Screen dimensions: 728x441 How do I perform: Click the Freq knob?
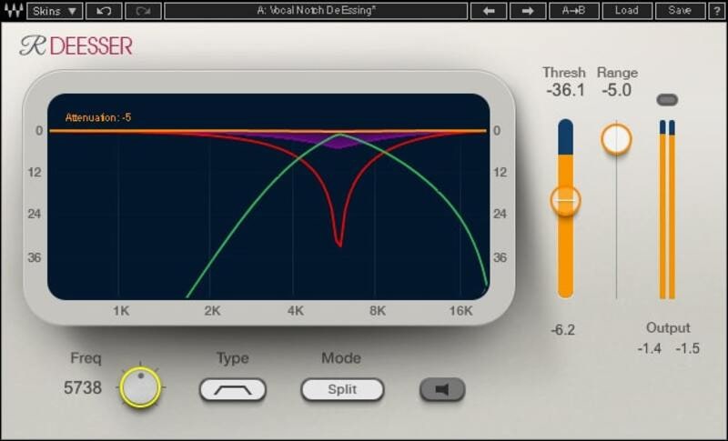(x=139, y=388)
